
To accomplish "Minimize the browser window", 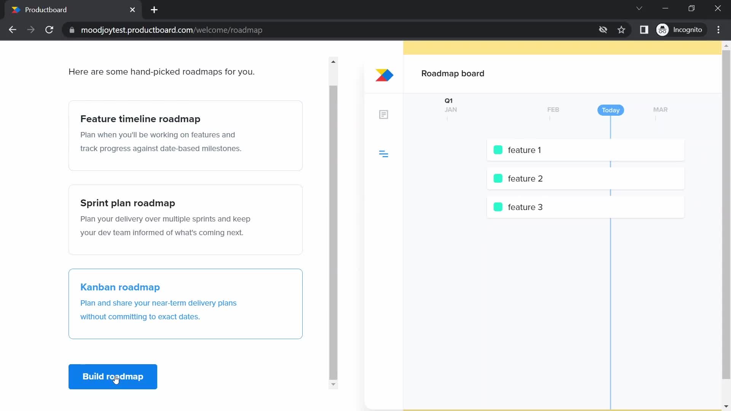I will [x=666, y=8].
